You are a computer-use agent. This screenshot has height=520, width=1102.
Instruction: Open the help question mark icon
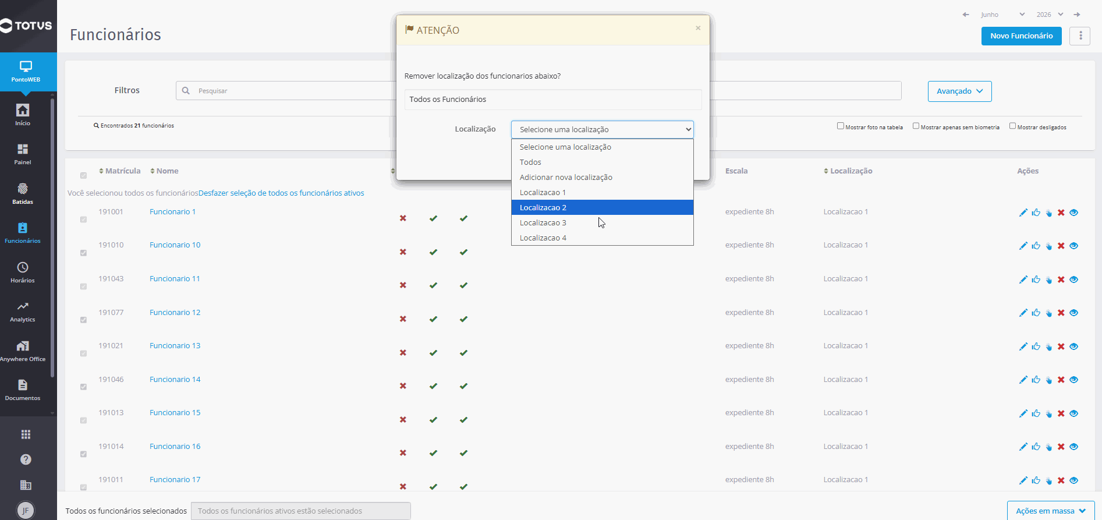(26, 459)
